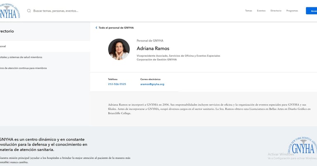317x166 pixels.
Task: Select the Personal sidebar item
Action: coord(45,46)
